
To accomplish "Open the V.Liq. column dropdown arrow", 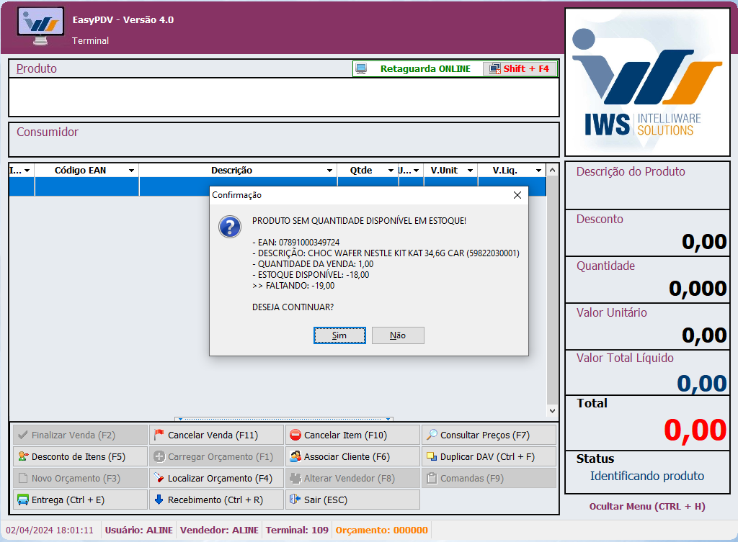I will 538,171.
